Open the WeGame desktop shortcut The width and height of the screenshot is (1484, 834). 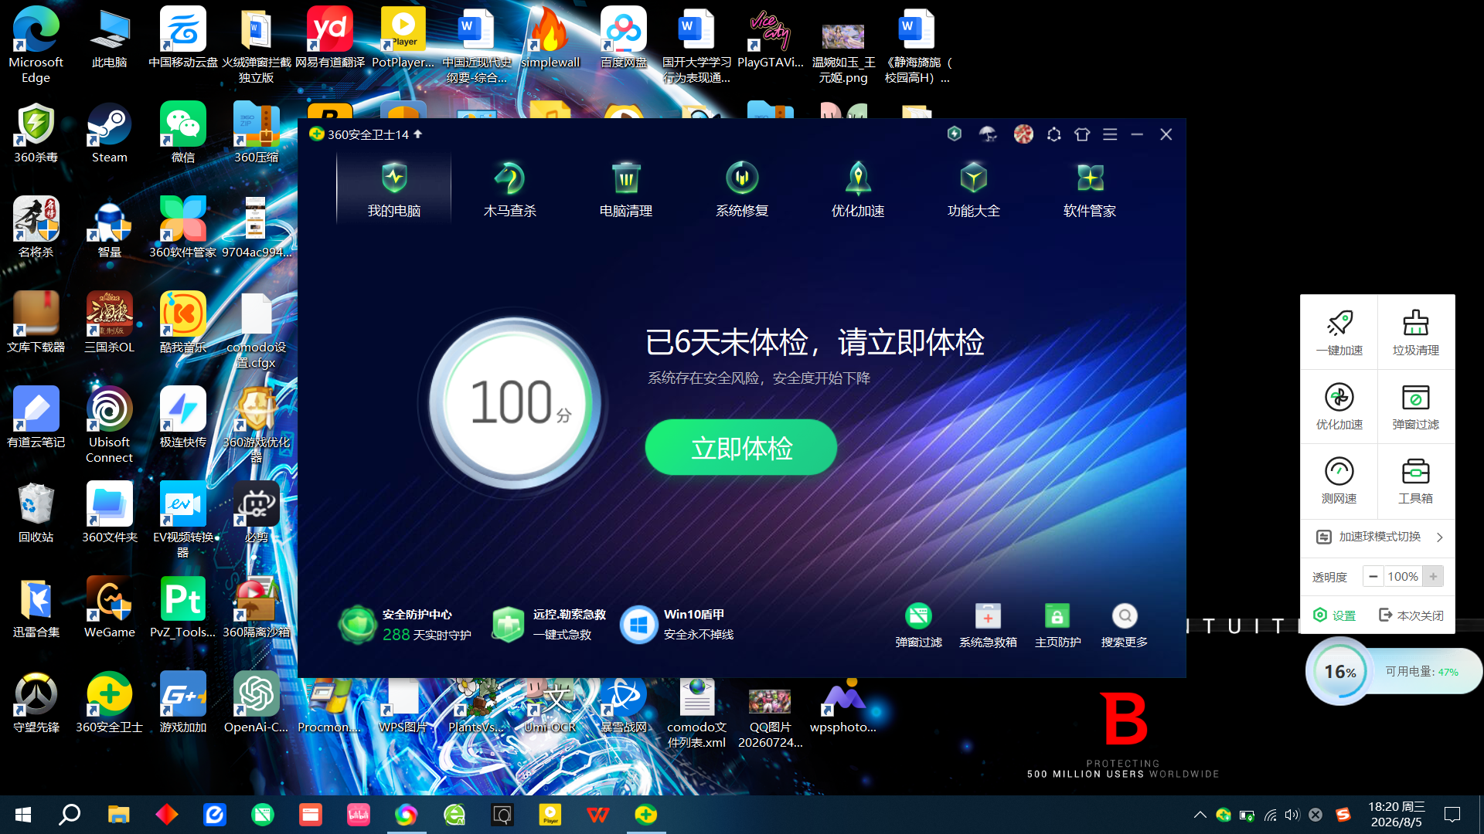click(x=109, y=607)
